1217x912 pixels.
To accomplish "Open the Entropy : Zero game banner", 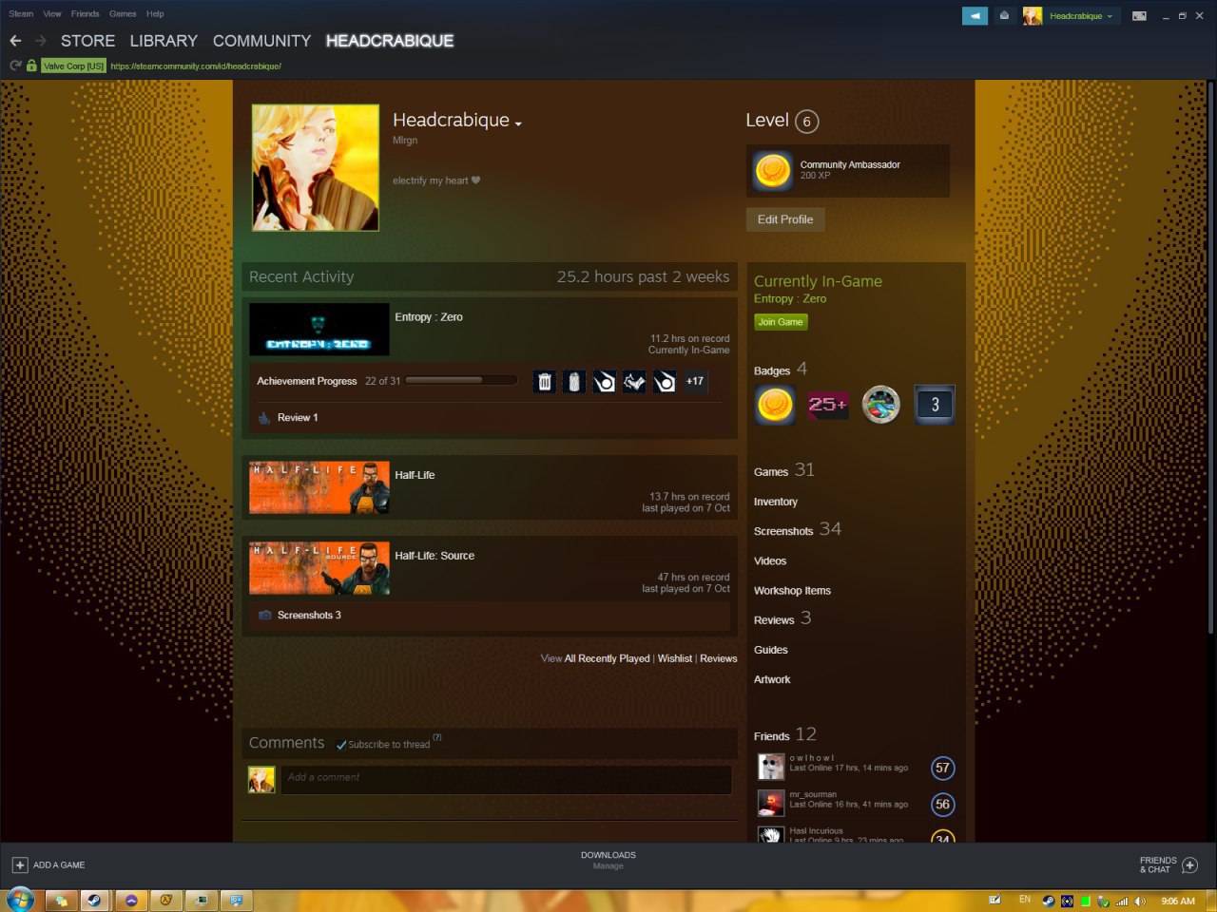I will click(x=319, y=329).
